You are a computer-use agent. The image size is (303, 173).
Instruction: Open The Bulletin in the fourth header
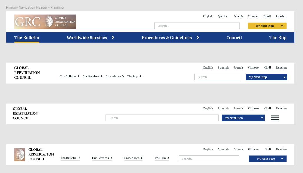click(x=69, y=158)
